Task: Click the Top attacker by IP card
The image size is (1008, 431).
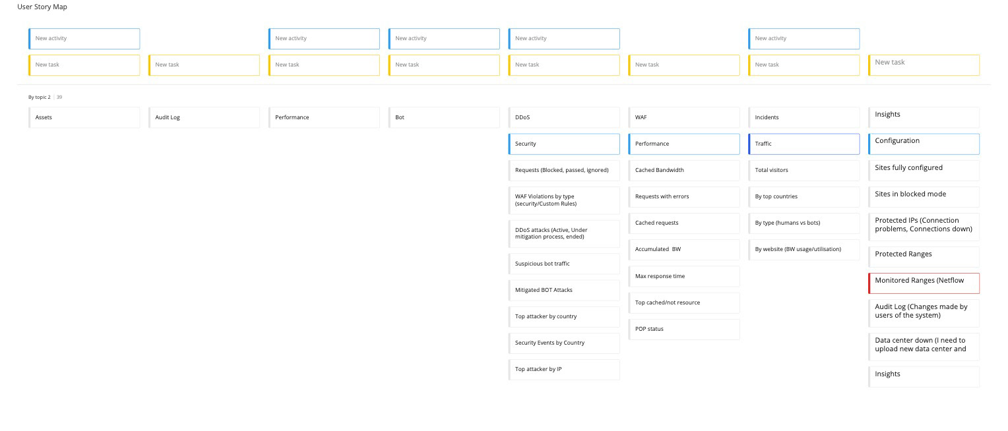Action: click(x=564, y=369)
